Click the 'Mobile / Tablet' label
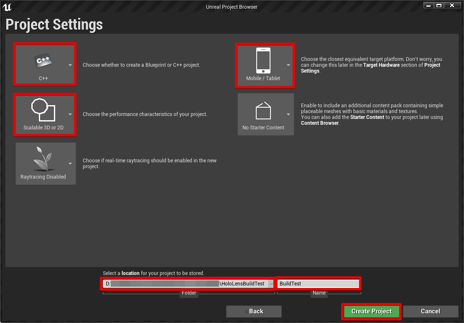This screenshot has width=464, height=323. pos(263,78)
